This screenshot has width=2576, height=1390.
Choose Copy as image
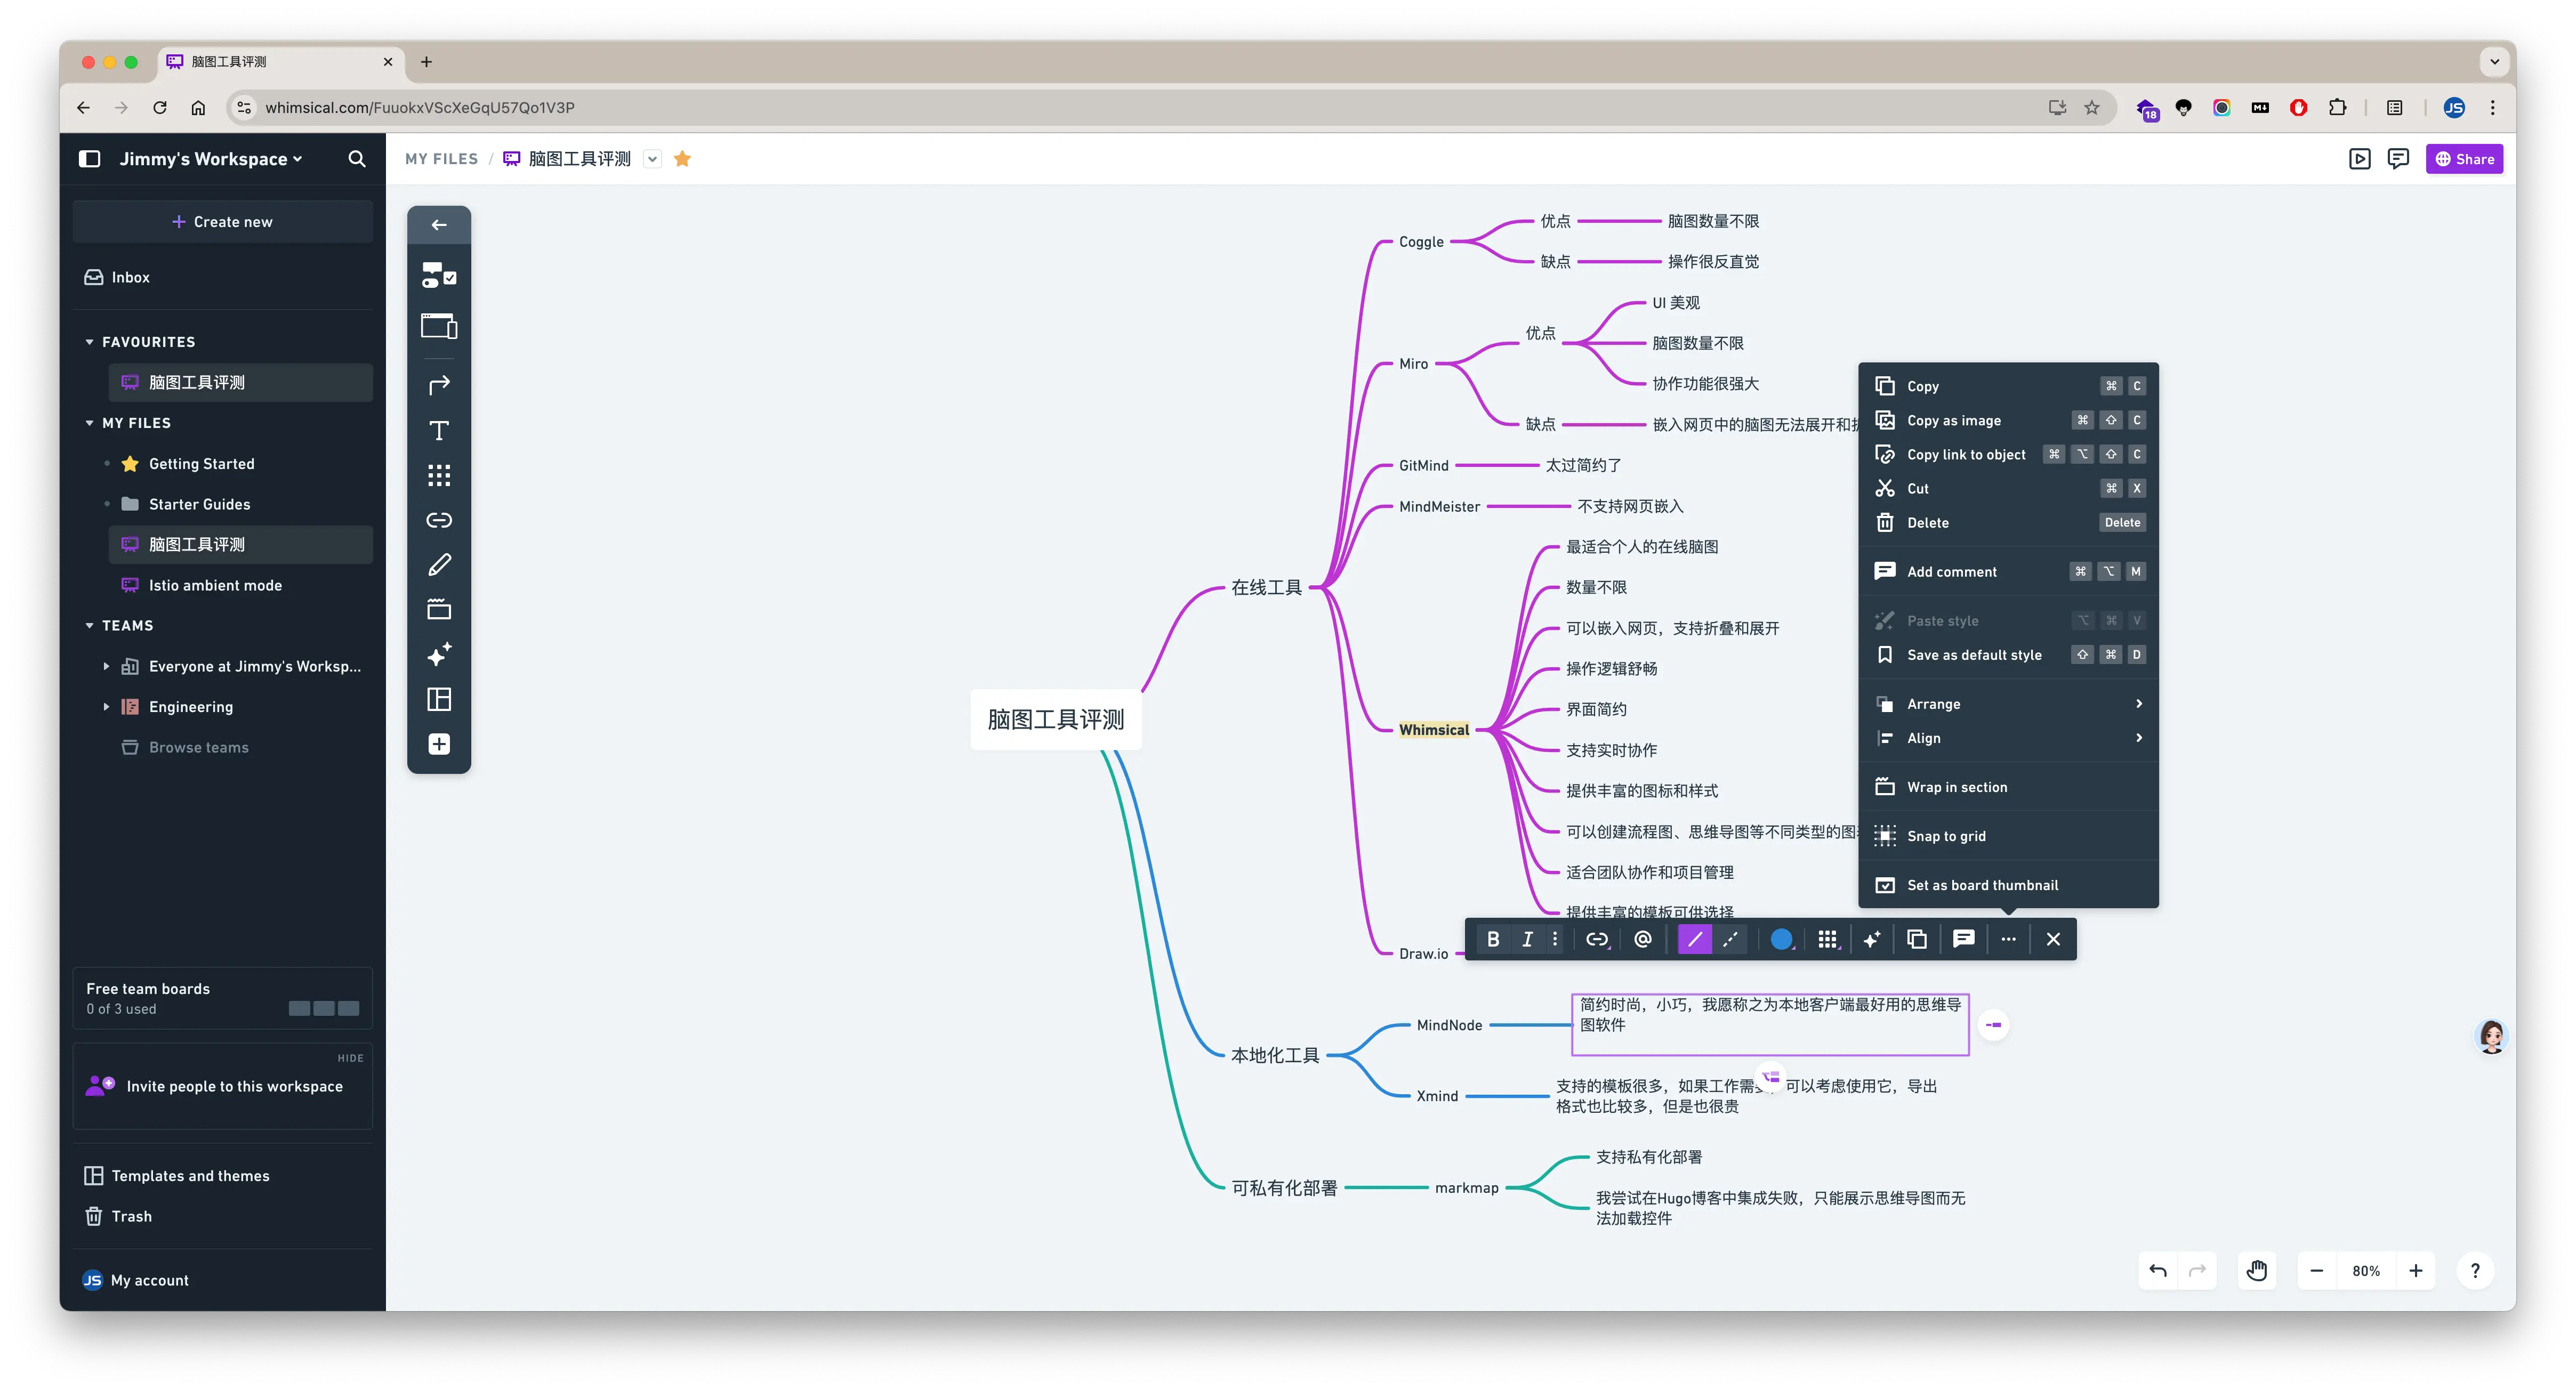pyautogui.click(x=2008, y=420)
